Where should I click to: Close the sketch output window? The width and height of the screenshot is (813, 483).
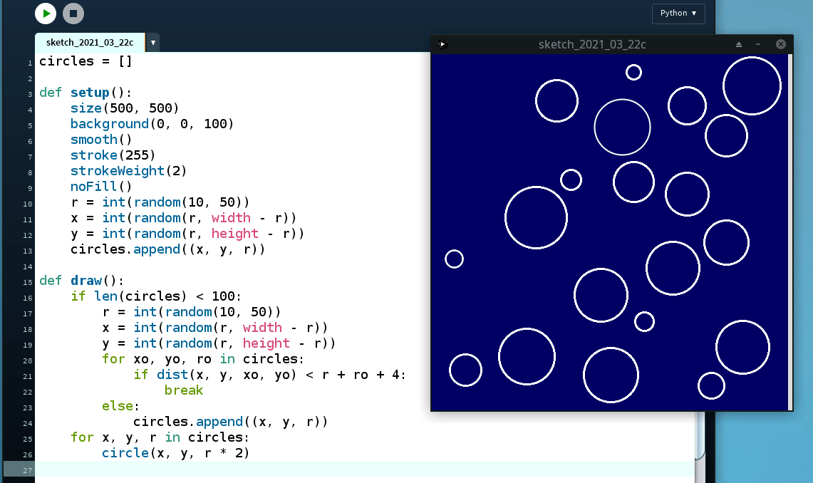780,44
